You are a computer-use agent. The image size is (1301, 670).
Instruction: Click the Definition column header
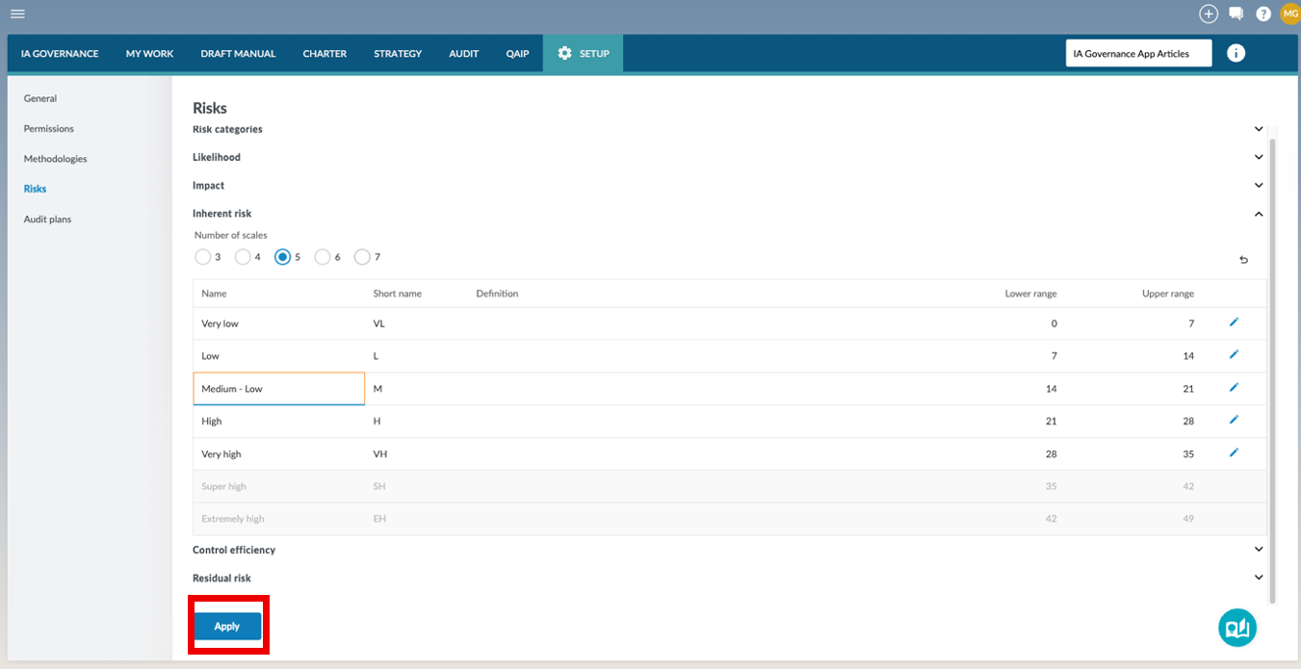coord(497,294)
